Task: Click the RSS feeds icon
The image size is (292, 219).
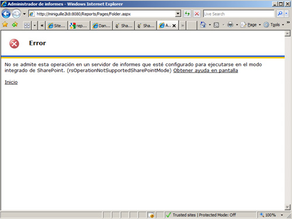Action: [216, 25]
